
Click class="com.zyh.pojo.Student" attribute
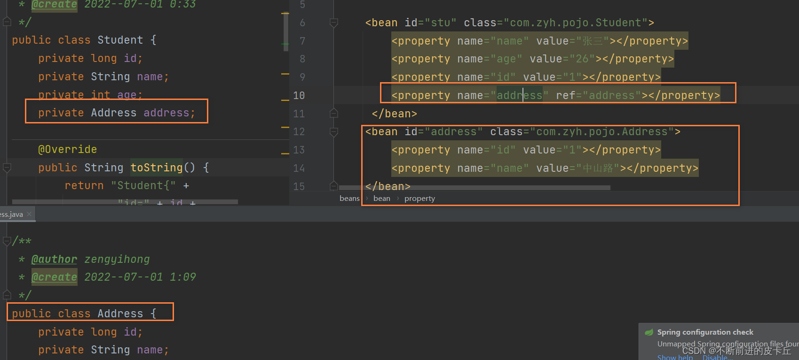556,23
